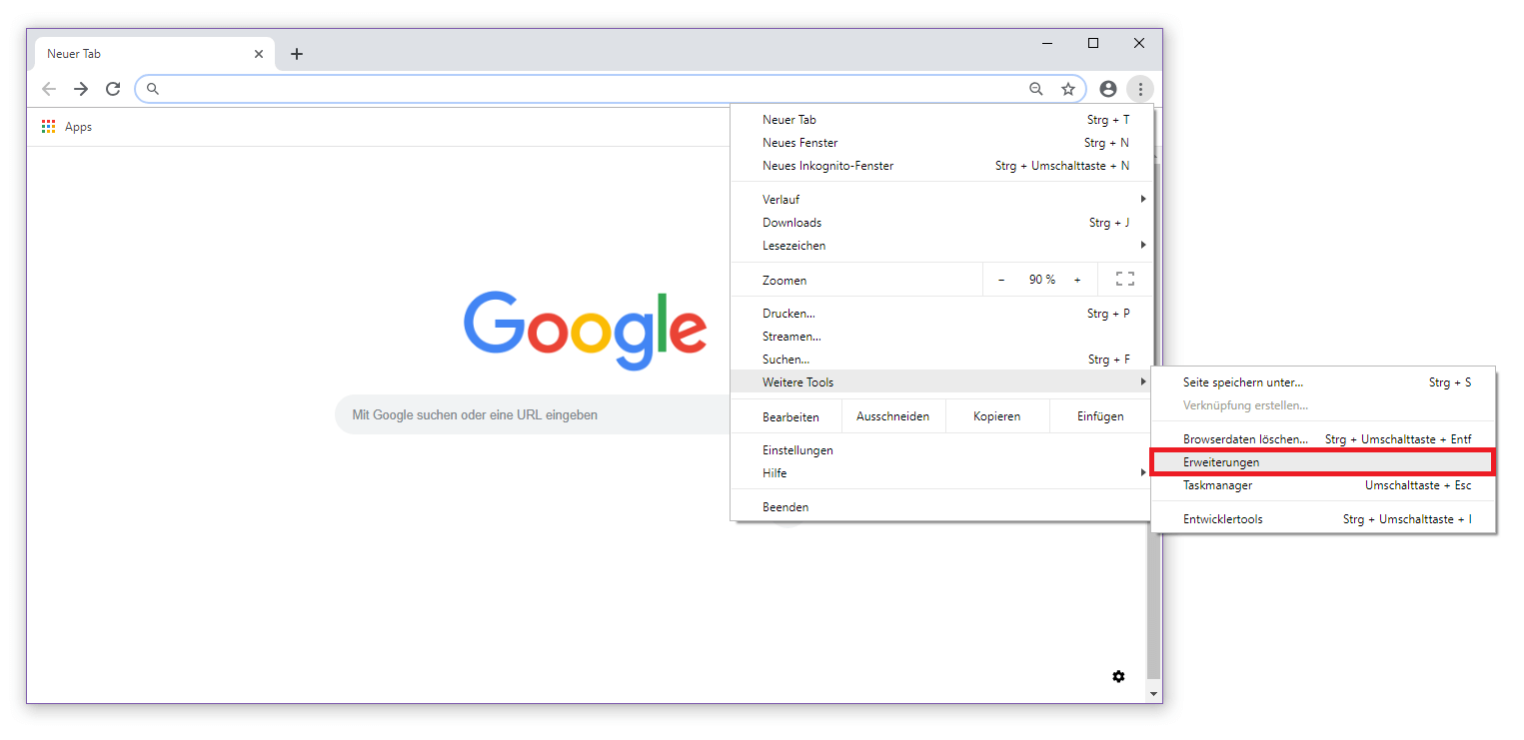The image size is (1524, 740).
Task: Reload the page with refresh icon
Action: [113, 89]
